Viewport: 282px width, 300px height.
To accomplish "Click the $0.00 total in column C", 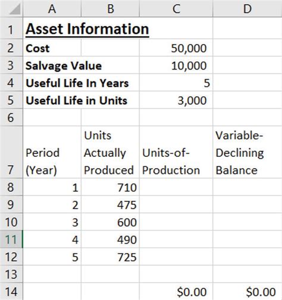I will pos(176,292).
